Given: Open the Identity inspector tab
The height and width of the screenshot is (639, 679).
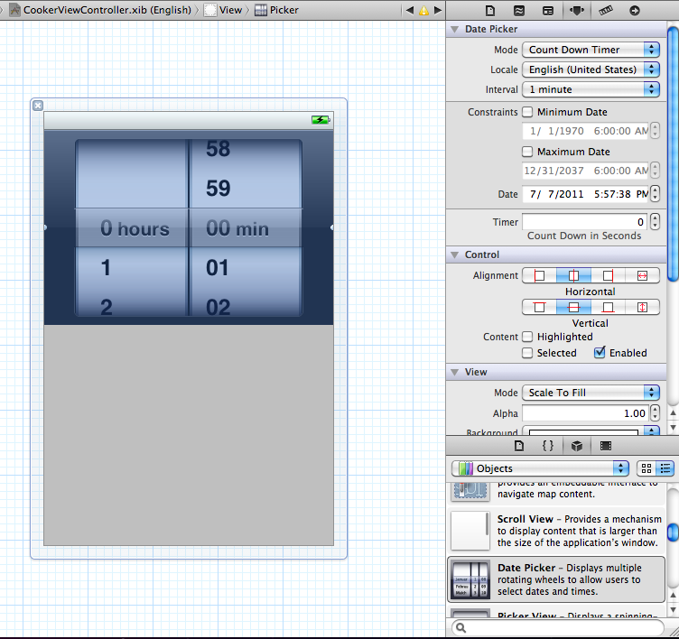Looking at the screenshot, I should [x=548, y=11].
